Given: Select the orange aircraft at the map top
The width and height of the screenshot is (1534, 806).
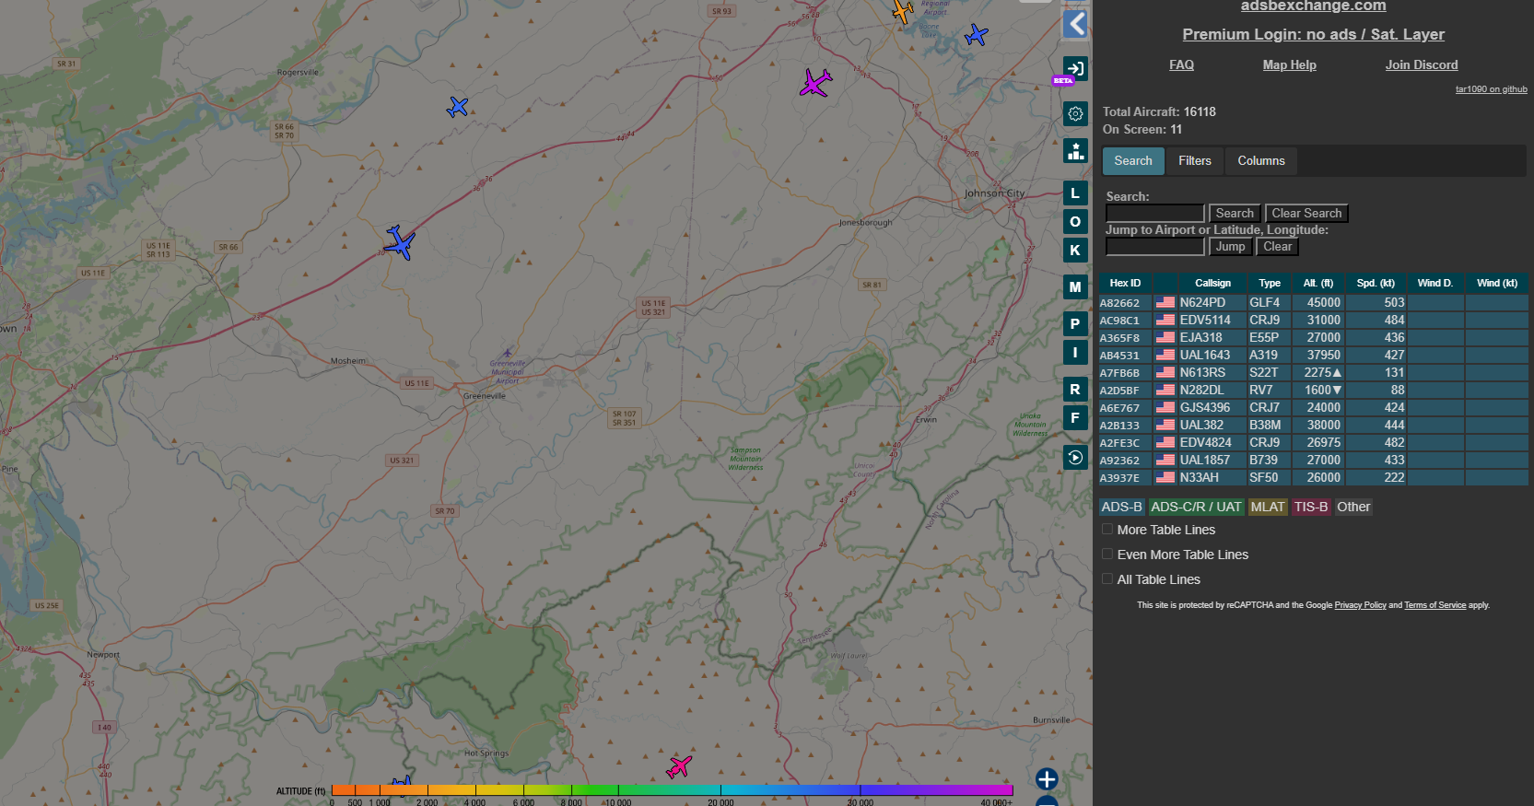Looking at the screenshot, I should [x=903, y=12].
